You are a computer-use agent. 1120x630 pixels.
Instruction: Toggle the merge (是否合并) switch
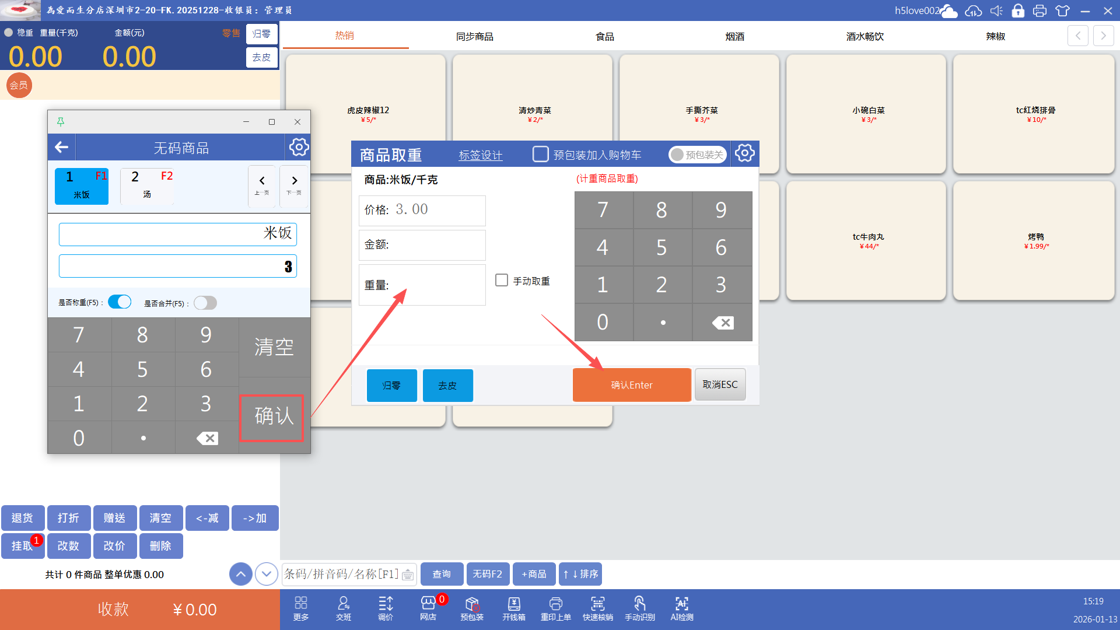(205, 303)
